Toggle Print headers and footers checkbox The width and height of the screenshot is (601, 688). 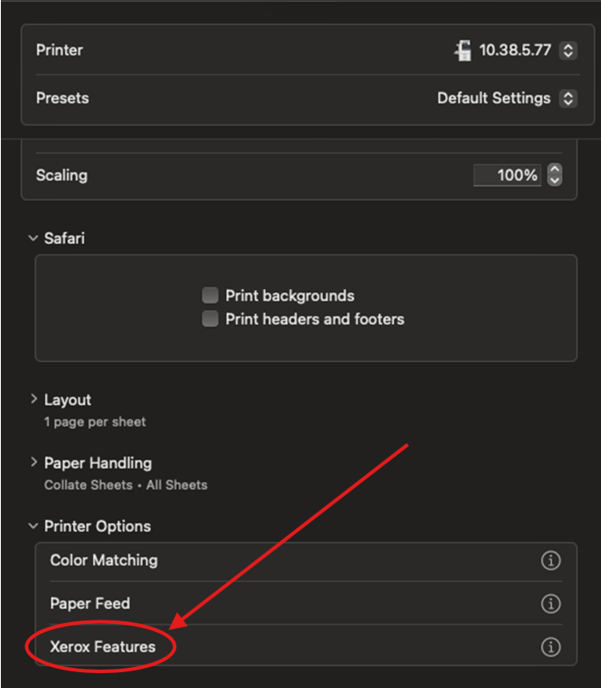click(x=211, y=319)
